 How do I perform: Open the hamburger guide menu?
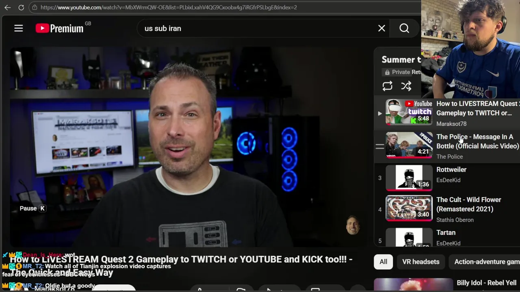[x=19, y=28]
